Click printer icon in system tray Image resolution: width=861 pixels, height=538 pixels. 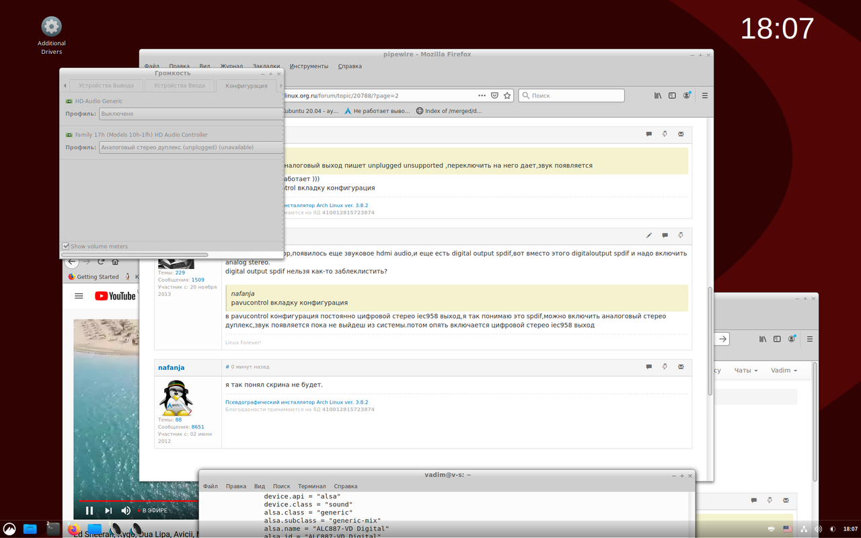click(x=772, y=529)
